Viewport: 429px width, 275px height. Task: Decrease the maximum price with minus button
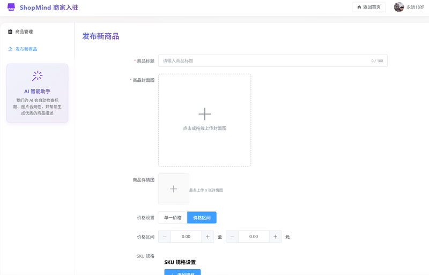[232, 236]
